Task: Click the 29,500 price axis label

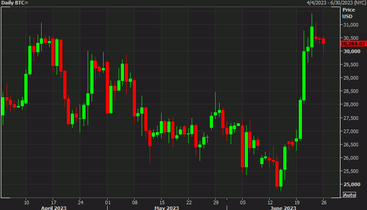Action: [x=351, y=65]
